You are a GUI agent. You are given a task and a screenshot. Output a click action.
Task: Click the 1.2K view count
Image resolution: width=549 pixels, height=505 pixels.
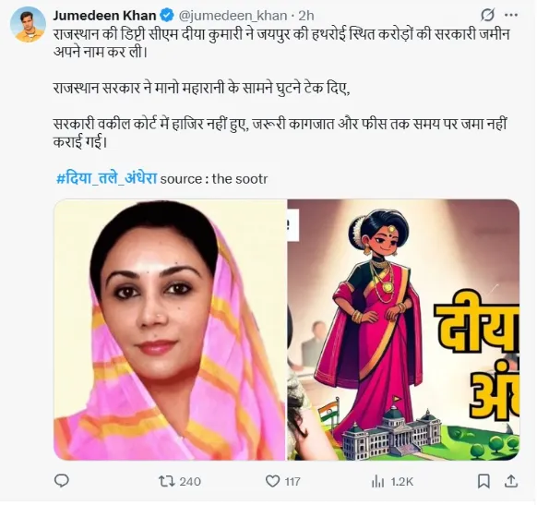click(x=402, y=482)
